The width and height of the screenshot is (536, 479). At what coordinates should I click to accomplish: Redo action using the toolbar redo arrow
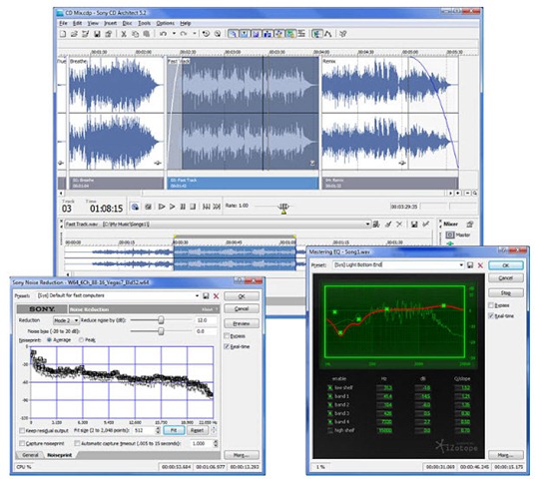click(184, 34)
